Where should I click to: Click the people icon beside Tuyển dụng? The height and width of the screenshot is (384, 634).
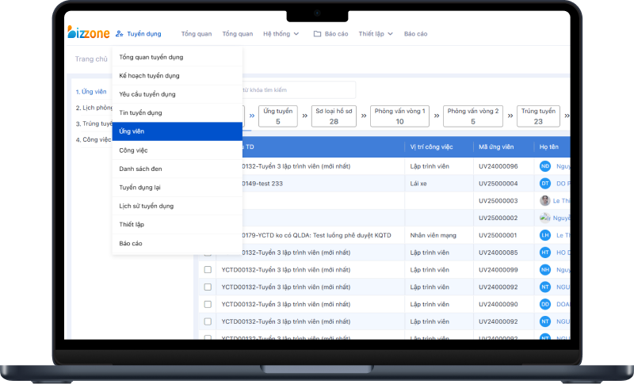120,34
